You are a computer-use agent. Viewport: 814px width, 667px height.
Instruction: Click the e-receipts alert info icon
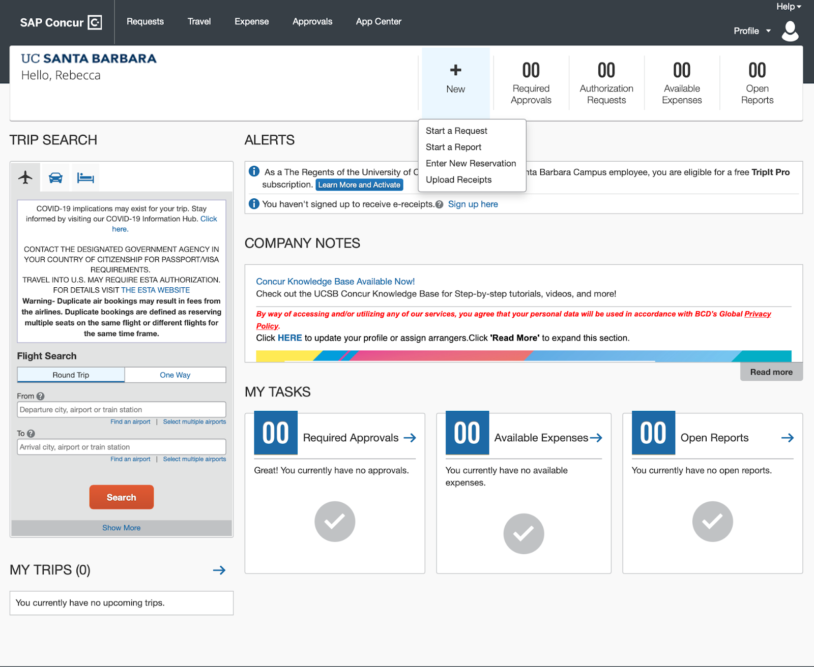pos(254,203)
